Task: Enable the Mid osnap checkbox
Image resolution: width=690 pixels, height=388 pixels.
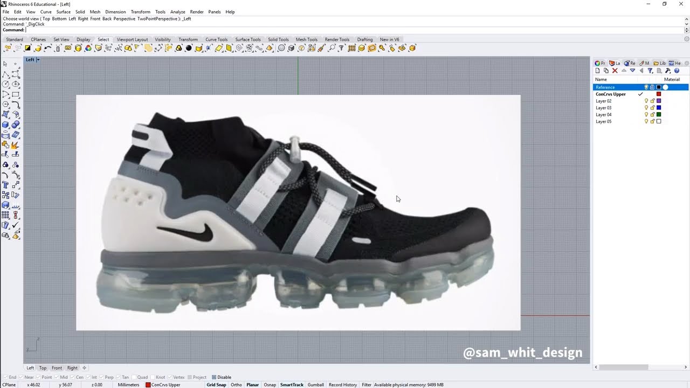Action: [57, 377]
